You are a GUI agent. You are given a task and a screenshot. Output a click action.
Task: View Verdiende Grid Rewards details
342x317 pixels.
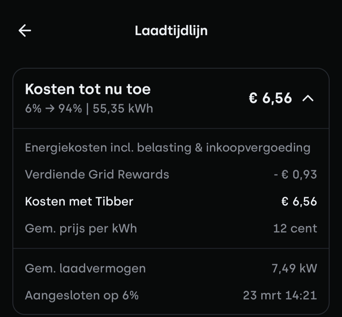point(97,174)
